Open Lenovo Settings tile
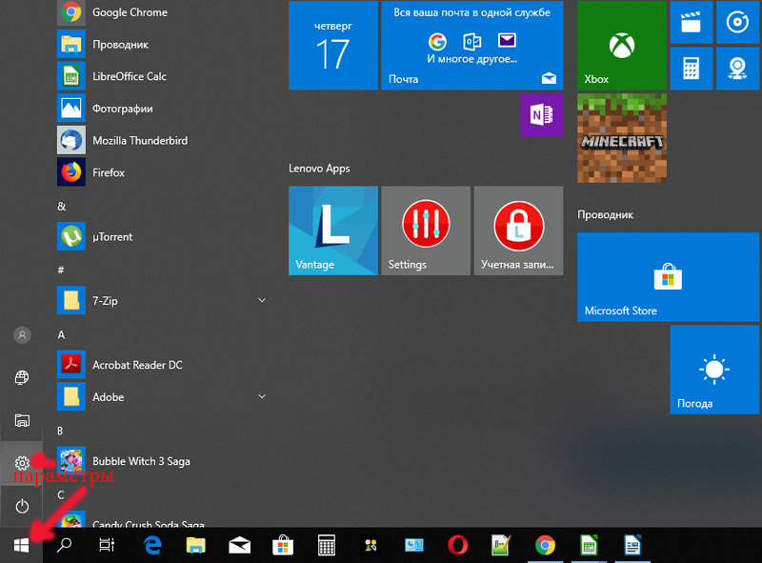Screen dimensions: 762x563 tap(426, 231)
